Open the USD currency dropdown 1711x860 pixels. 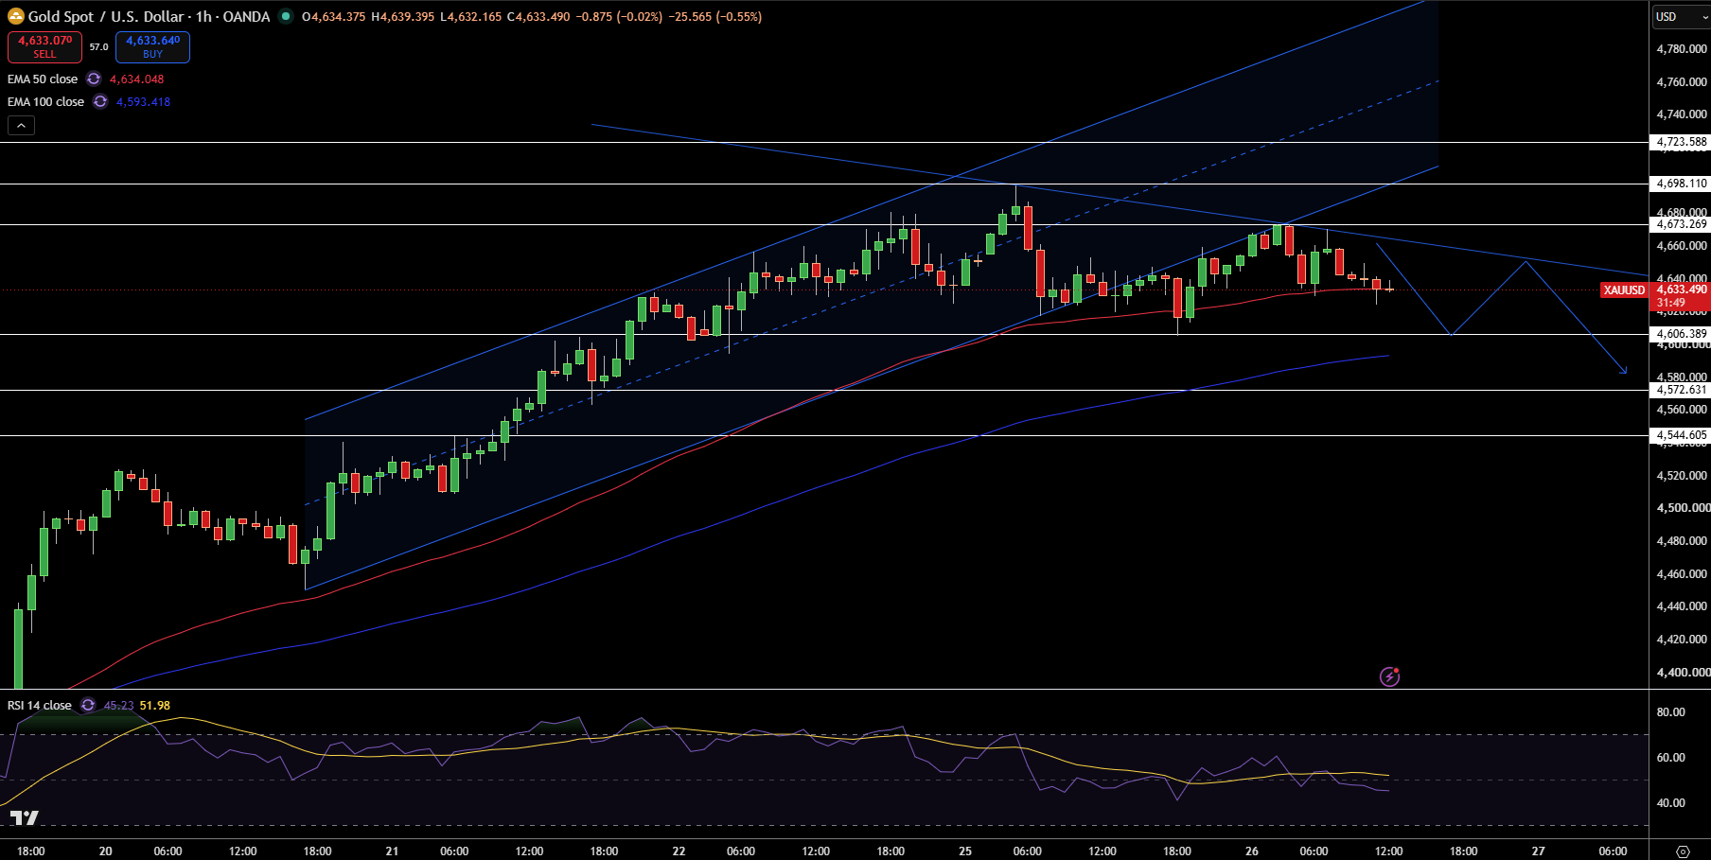tap(1681, 17)
